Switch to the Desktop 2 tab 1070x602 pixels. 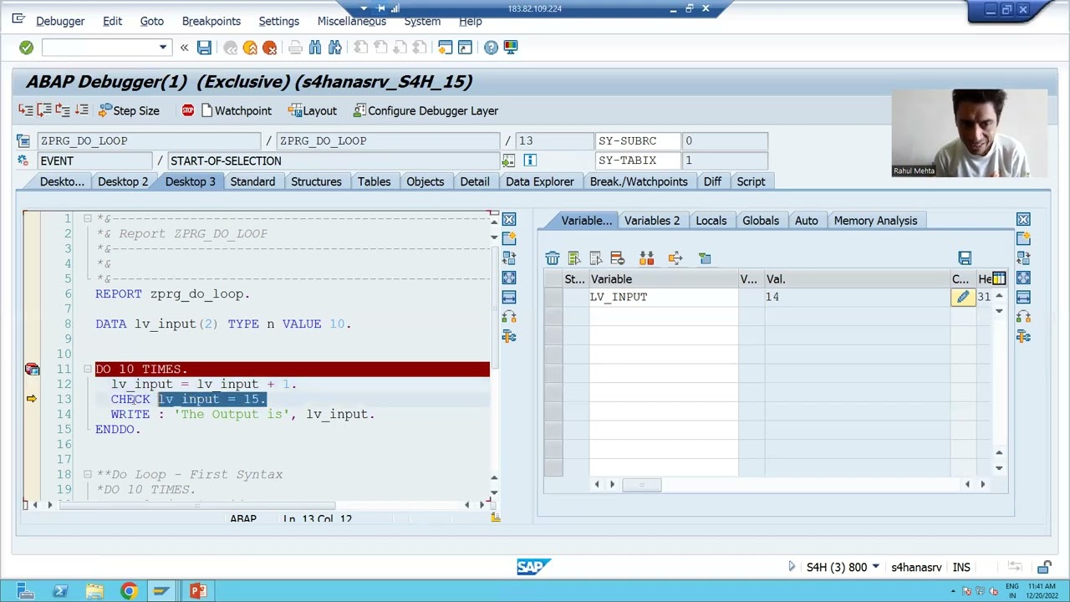coord(123,181)
